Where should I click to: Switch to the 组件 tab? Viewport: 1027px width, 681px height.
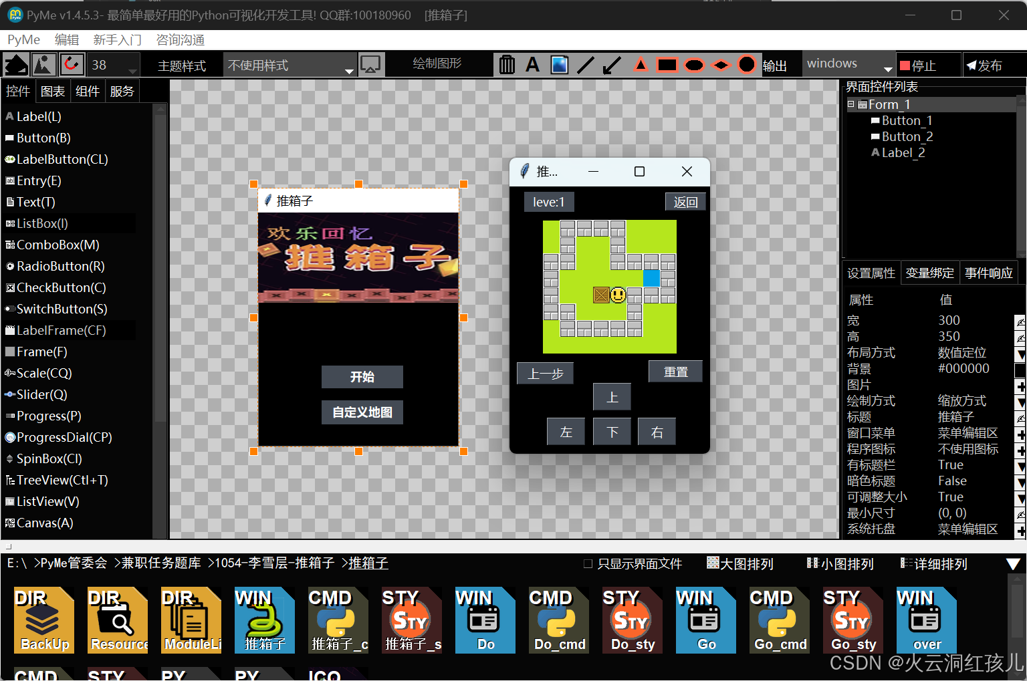[88, 91]
